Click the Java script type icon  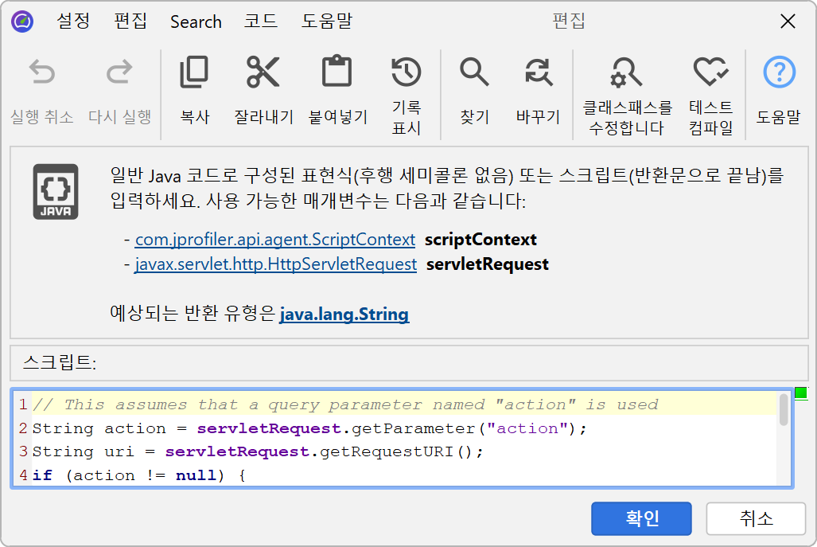[56, 191]
